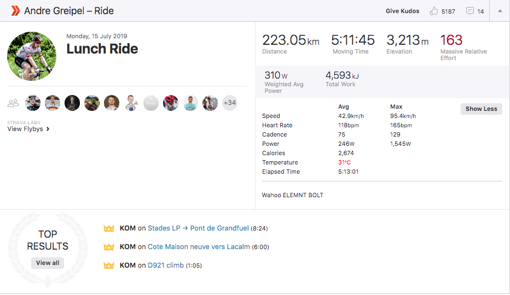Click the 5:13:01 elapsed time value
The image size is (510, 295).
(348, 172)
